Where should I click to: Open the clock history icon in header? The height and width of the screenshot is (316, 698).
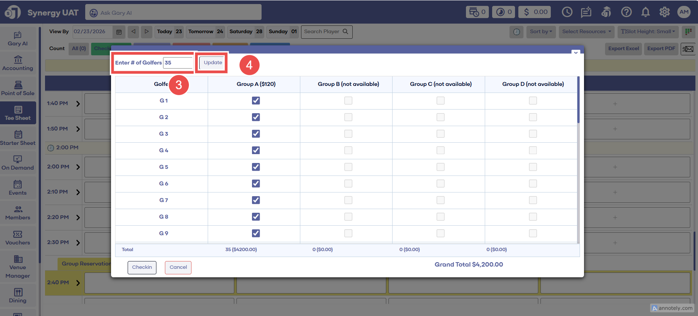pyautogui.click(x=567, y=12)
